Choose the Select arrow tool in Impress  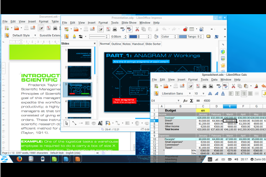tap(66, 123)
